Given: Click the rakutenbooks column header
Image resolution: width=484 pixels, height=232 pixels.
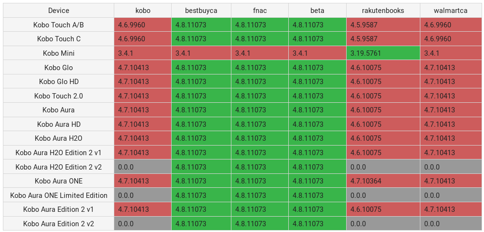Looking at the screenshot, I should click(383, 11).
